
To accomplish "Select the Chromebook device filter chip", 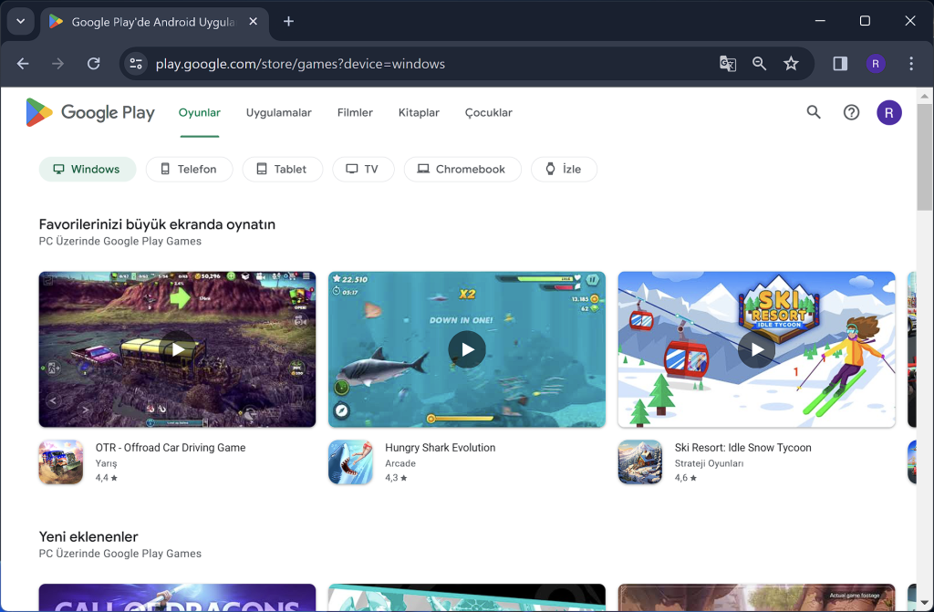I will coord(462,170).
